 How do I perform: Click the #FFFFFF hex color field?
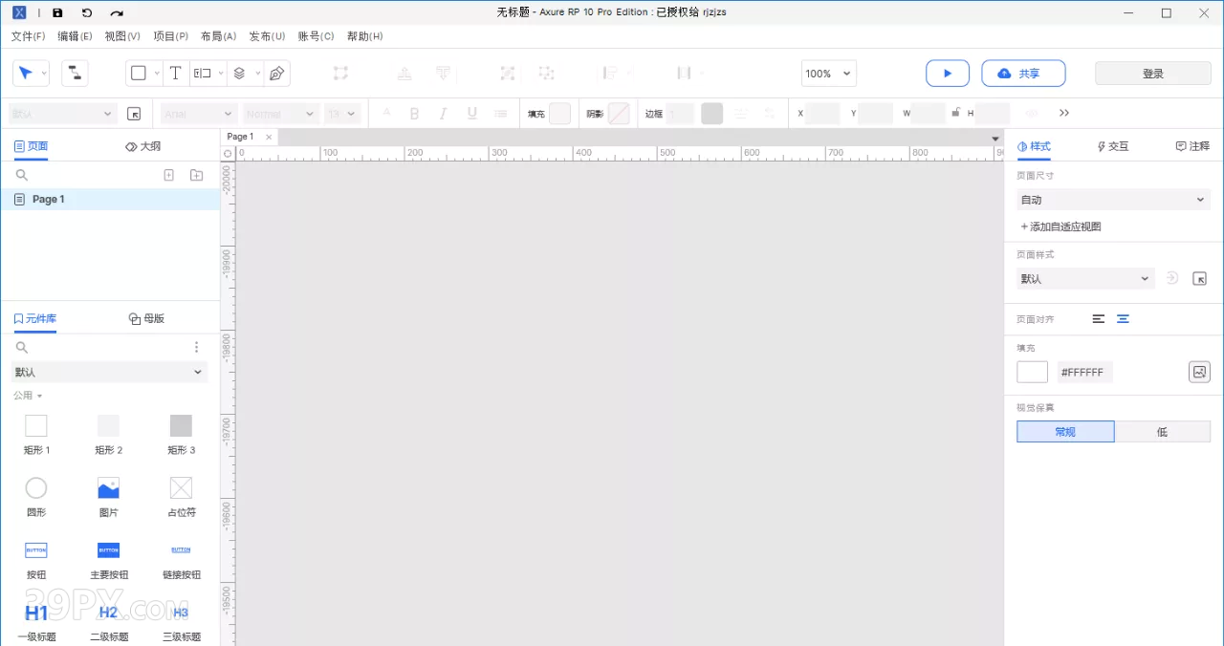click(1084, 372)
